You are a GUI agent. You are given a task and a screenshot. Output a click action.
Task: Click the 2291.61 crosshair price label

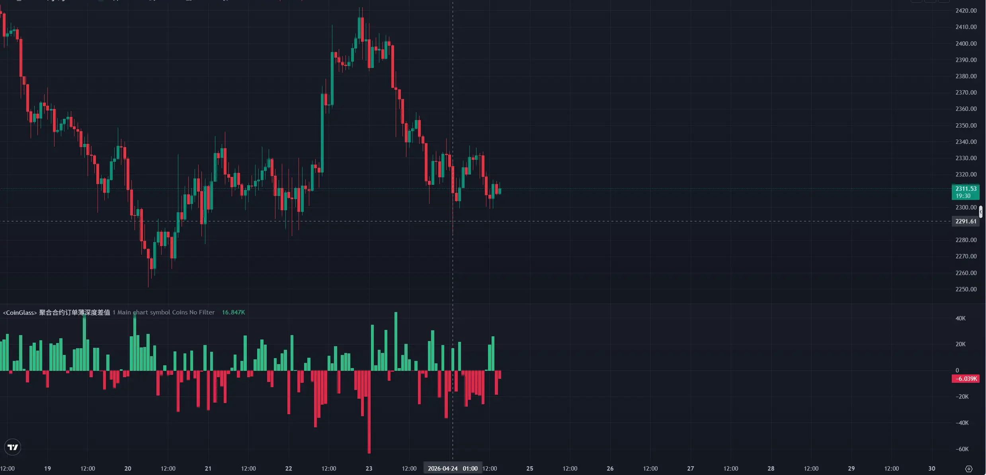pos(965,221)
